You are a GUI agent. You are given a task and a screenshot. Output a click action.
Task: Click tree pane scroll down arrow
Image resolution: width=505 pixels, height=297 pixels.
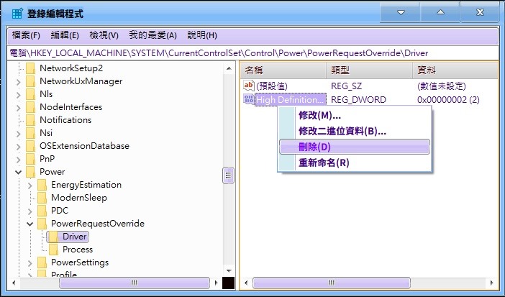coord(229,270)
